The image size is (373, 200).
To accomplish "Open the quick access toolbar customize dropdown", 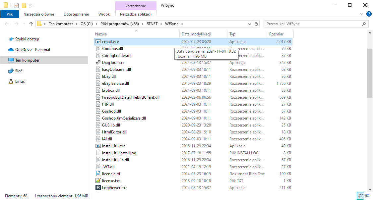I will tap(30, 5).
